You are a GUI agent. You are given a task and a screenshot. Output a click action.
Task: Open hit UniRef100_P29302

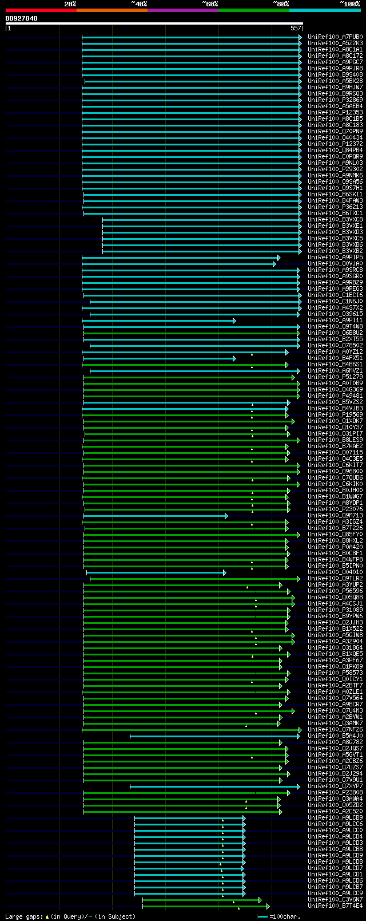coord(335,169)
